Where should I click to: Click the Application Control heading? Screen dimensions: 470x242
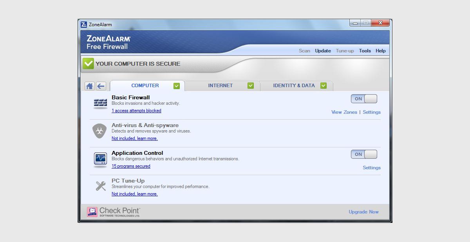point(137,153)
